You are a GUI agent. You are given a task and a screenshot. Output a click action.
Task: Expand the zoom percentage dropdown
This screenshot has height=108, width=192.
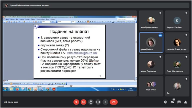(x=50, y=22)
